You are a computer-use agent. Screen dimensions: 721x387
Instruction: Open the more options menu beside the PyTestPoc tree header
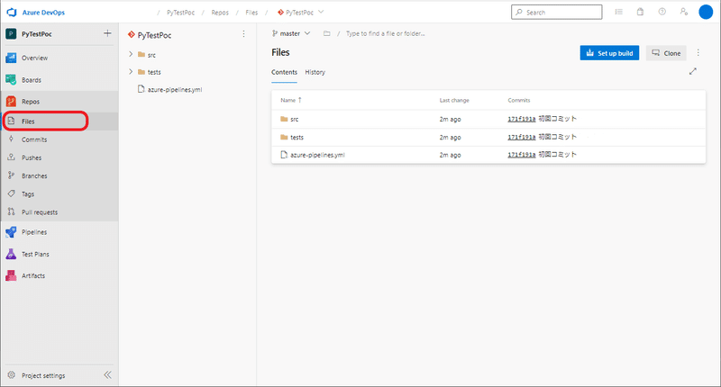coord(243,34)
